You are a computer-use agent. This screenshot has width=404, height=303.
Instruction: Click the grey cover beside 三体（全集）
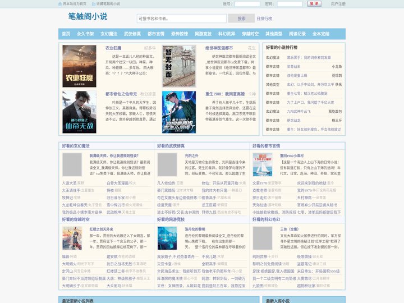263,238
